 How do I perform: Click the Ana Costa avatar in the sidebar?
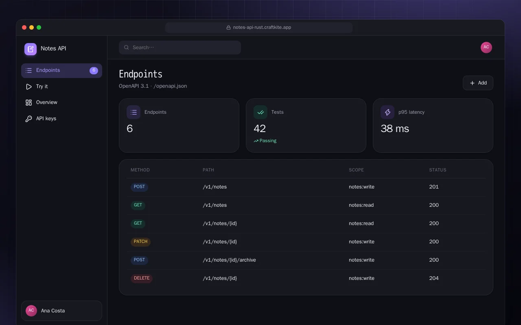(31, 311)
